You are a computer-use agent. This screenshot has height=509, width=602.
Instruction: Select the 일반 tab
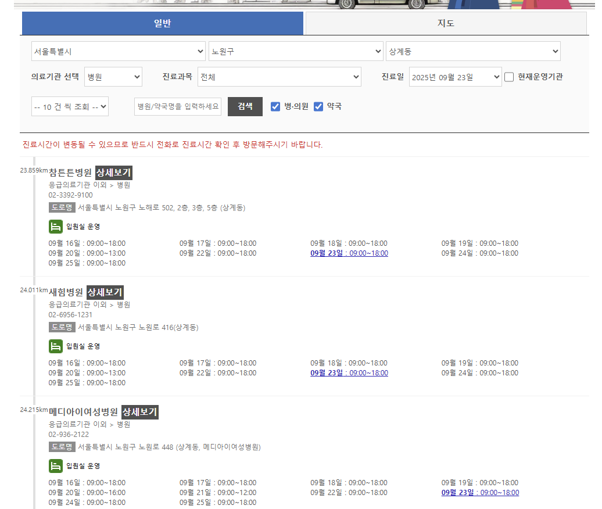(162, 23)
